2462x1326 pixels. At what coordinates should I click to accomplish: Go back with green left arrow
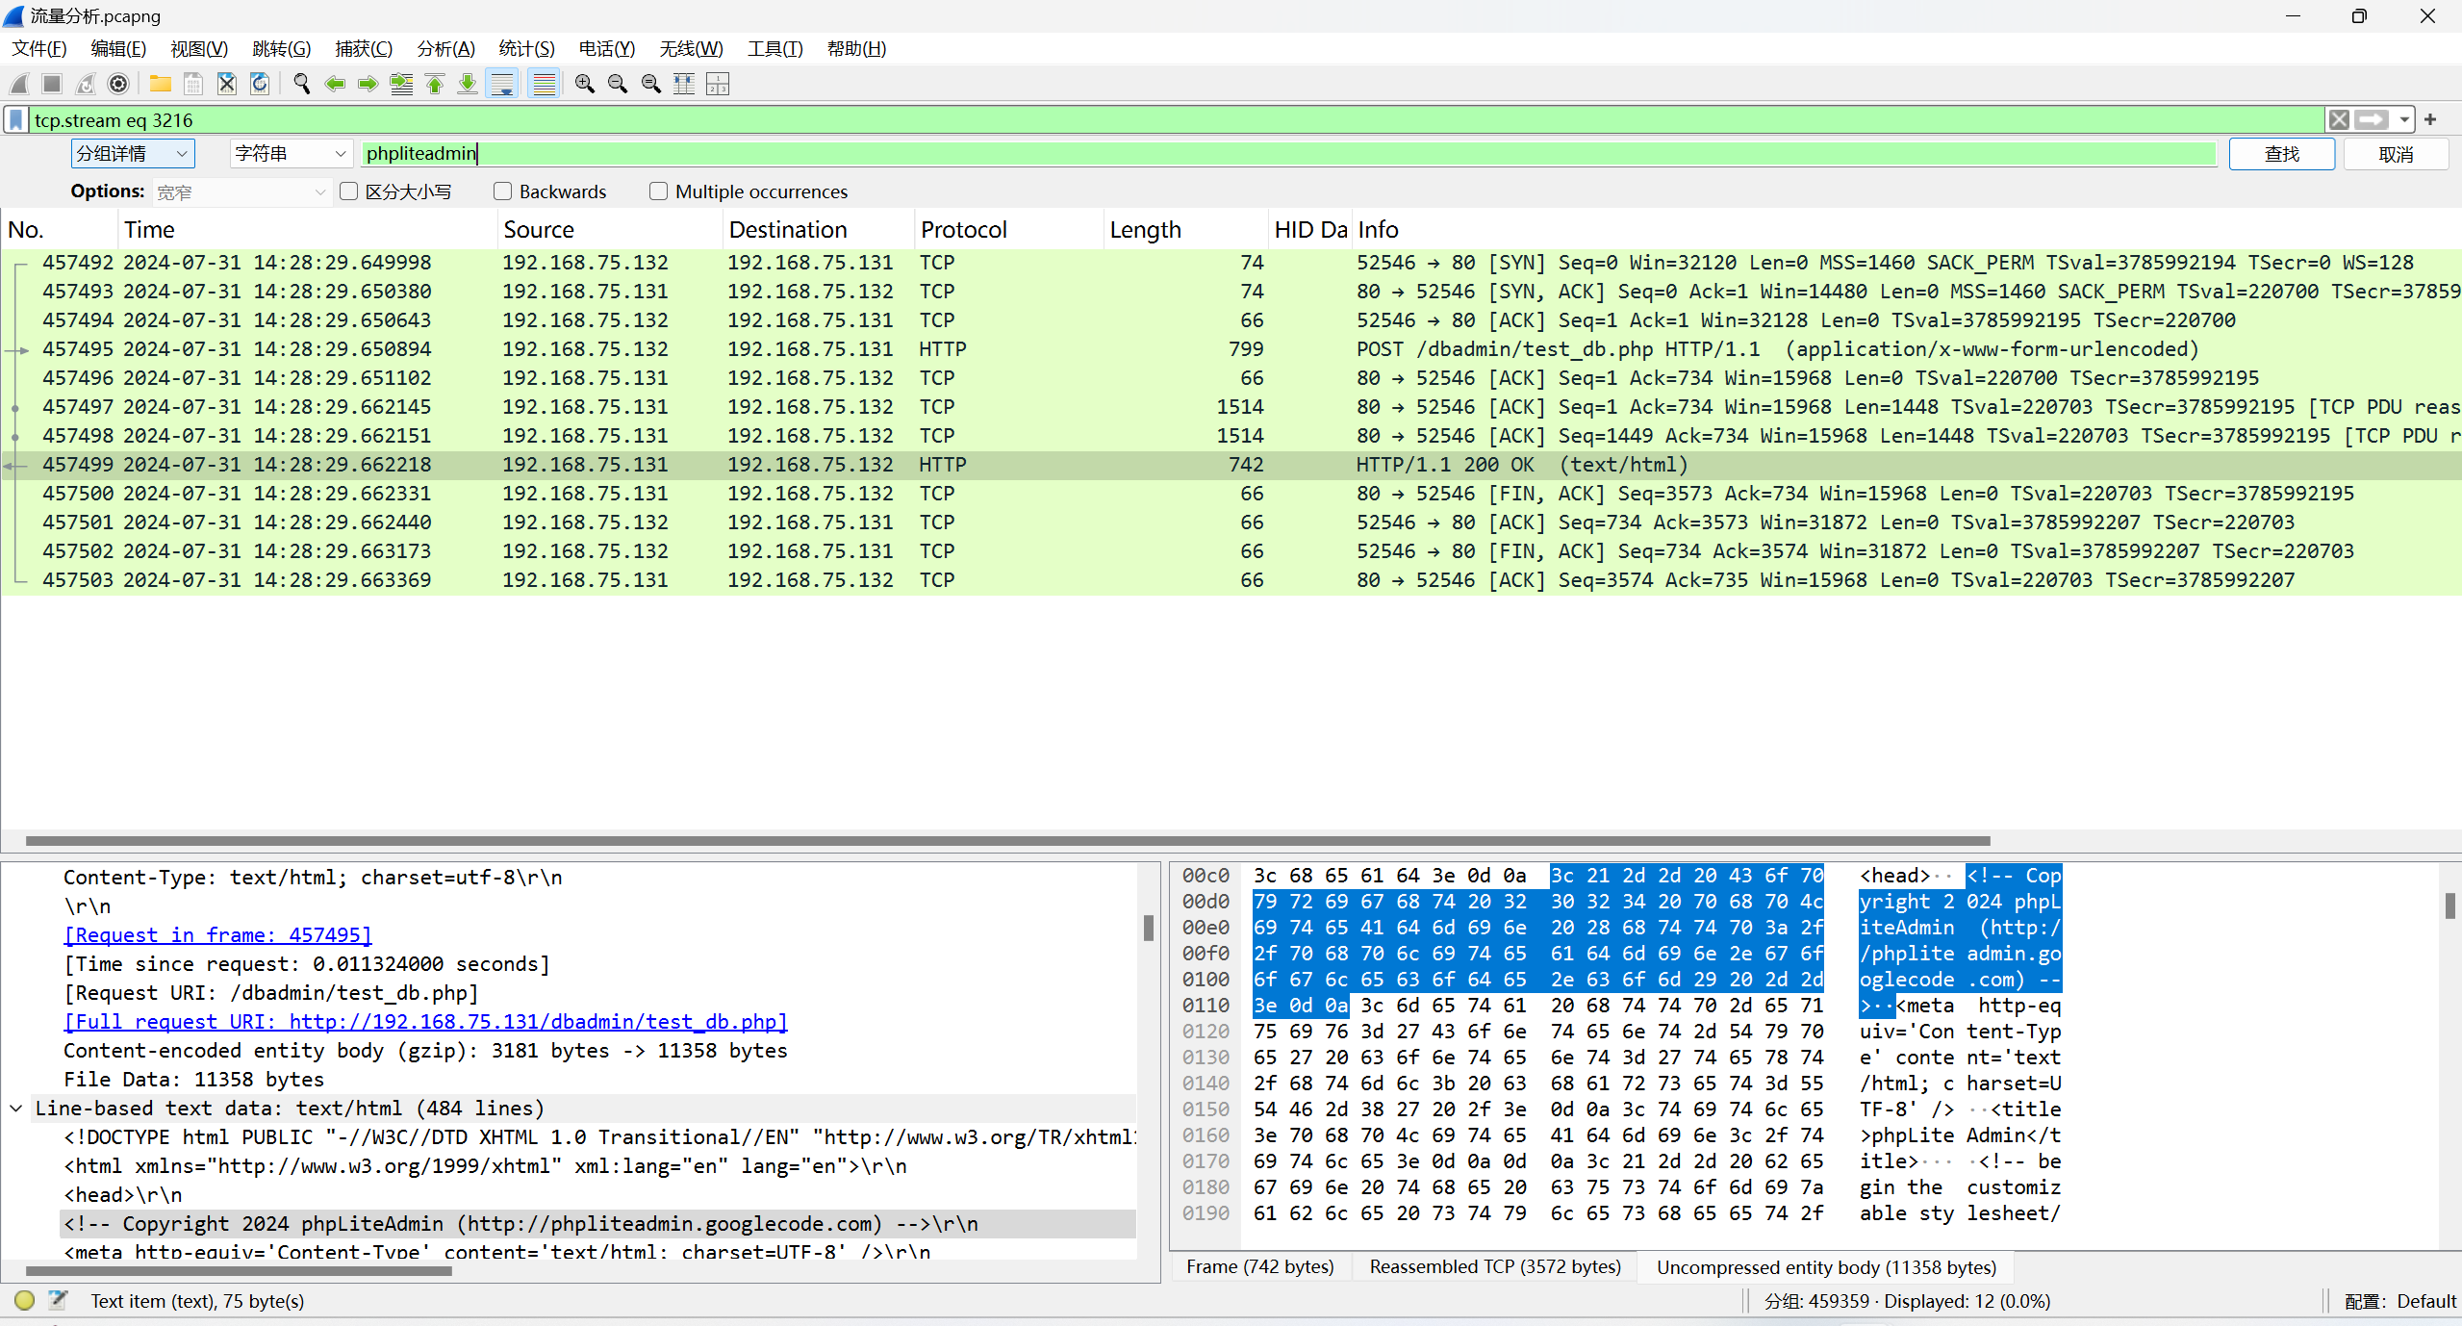coord(335,84)
